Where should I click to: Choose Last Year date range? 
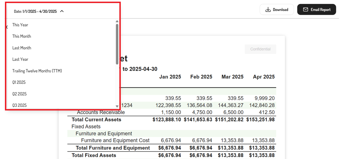[20, 59]
